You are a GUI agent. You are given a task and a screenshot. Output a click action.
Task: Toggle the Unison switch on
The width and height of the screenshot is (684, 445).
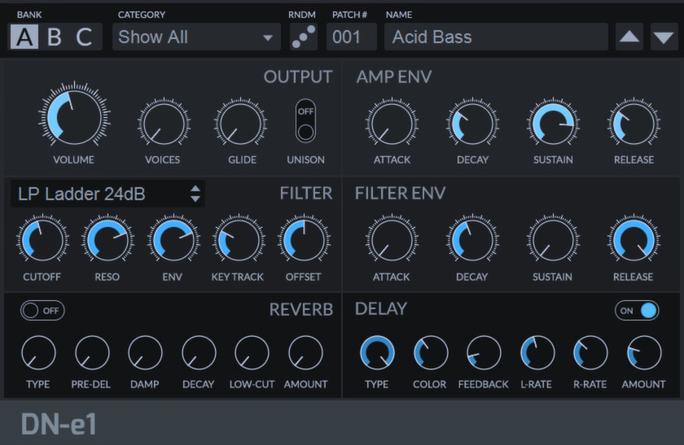(305, 121)
